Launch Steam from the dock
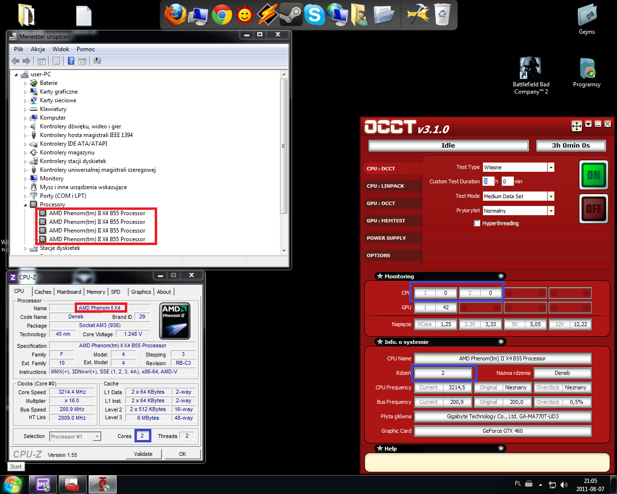The image size is (617, 494). [x=291, y=15]
